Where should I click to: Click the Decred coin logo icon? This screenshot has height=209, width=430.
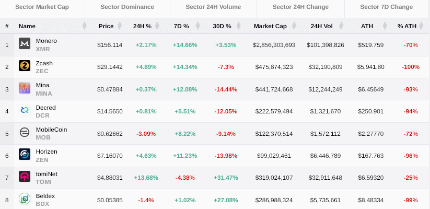tap(25, 110)
